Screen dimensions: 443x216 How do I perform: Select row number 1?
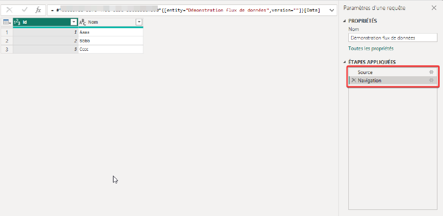7,32
